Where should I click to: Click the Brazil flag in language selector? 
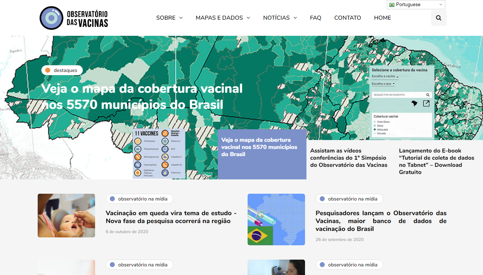click(391, 5)
